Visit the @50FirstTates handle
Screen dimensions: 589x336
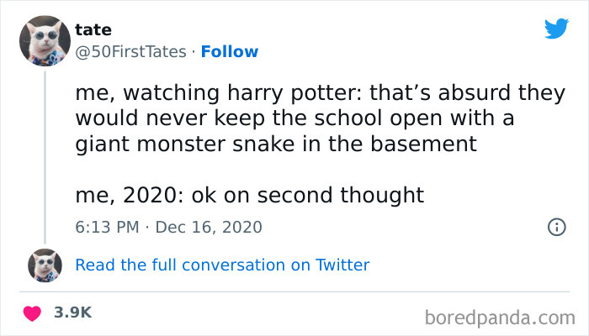tap(130, 52)
